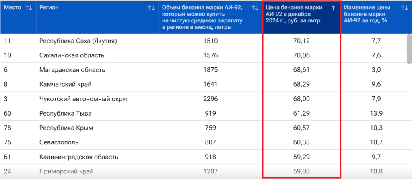Click the volume cell 1510

click(x=210, y=41)
